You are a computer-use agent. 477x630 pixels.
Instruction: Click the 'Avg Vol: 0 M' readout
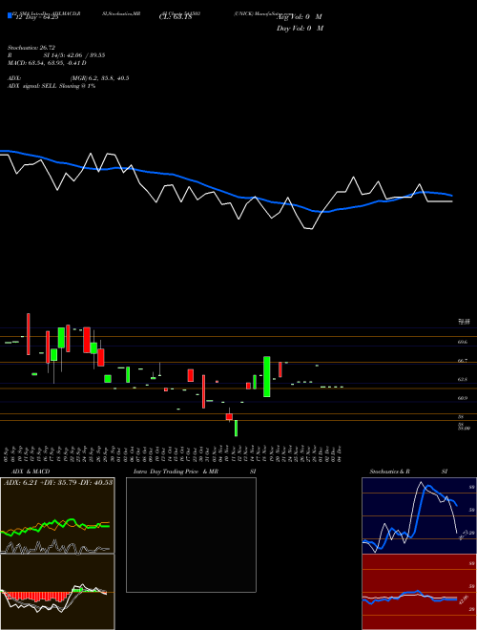tap(299, 17)
